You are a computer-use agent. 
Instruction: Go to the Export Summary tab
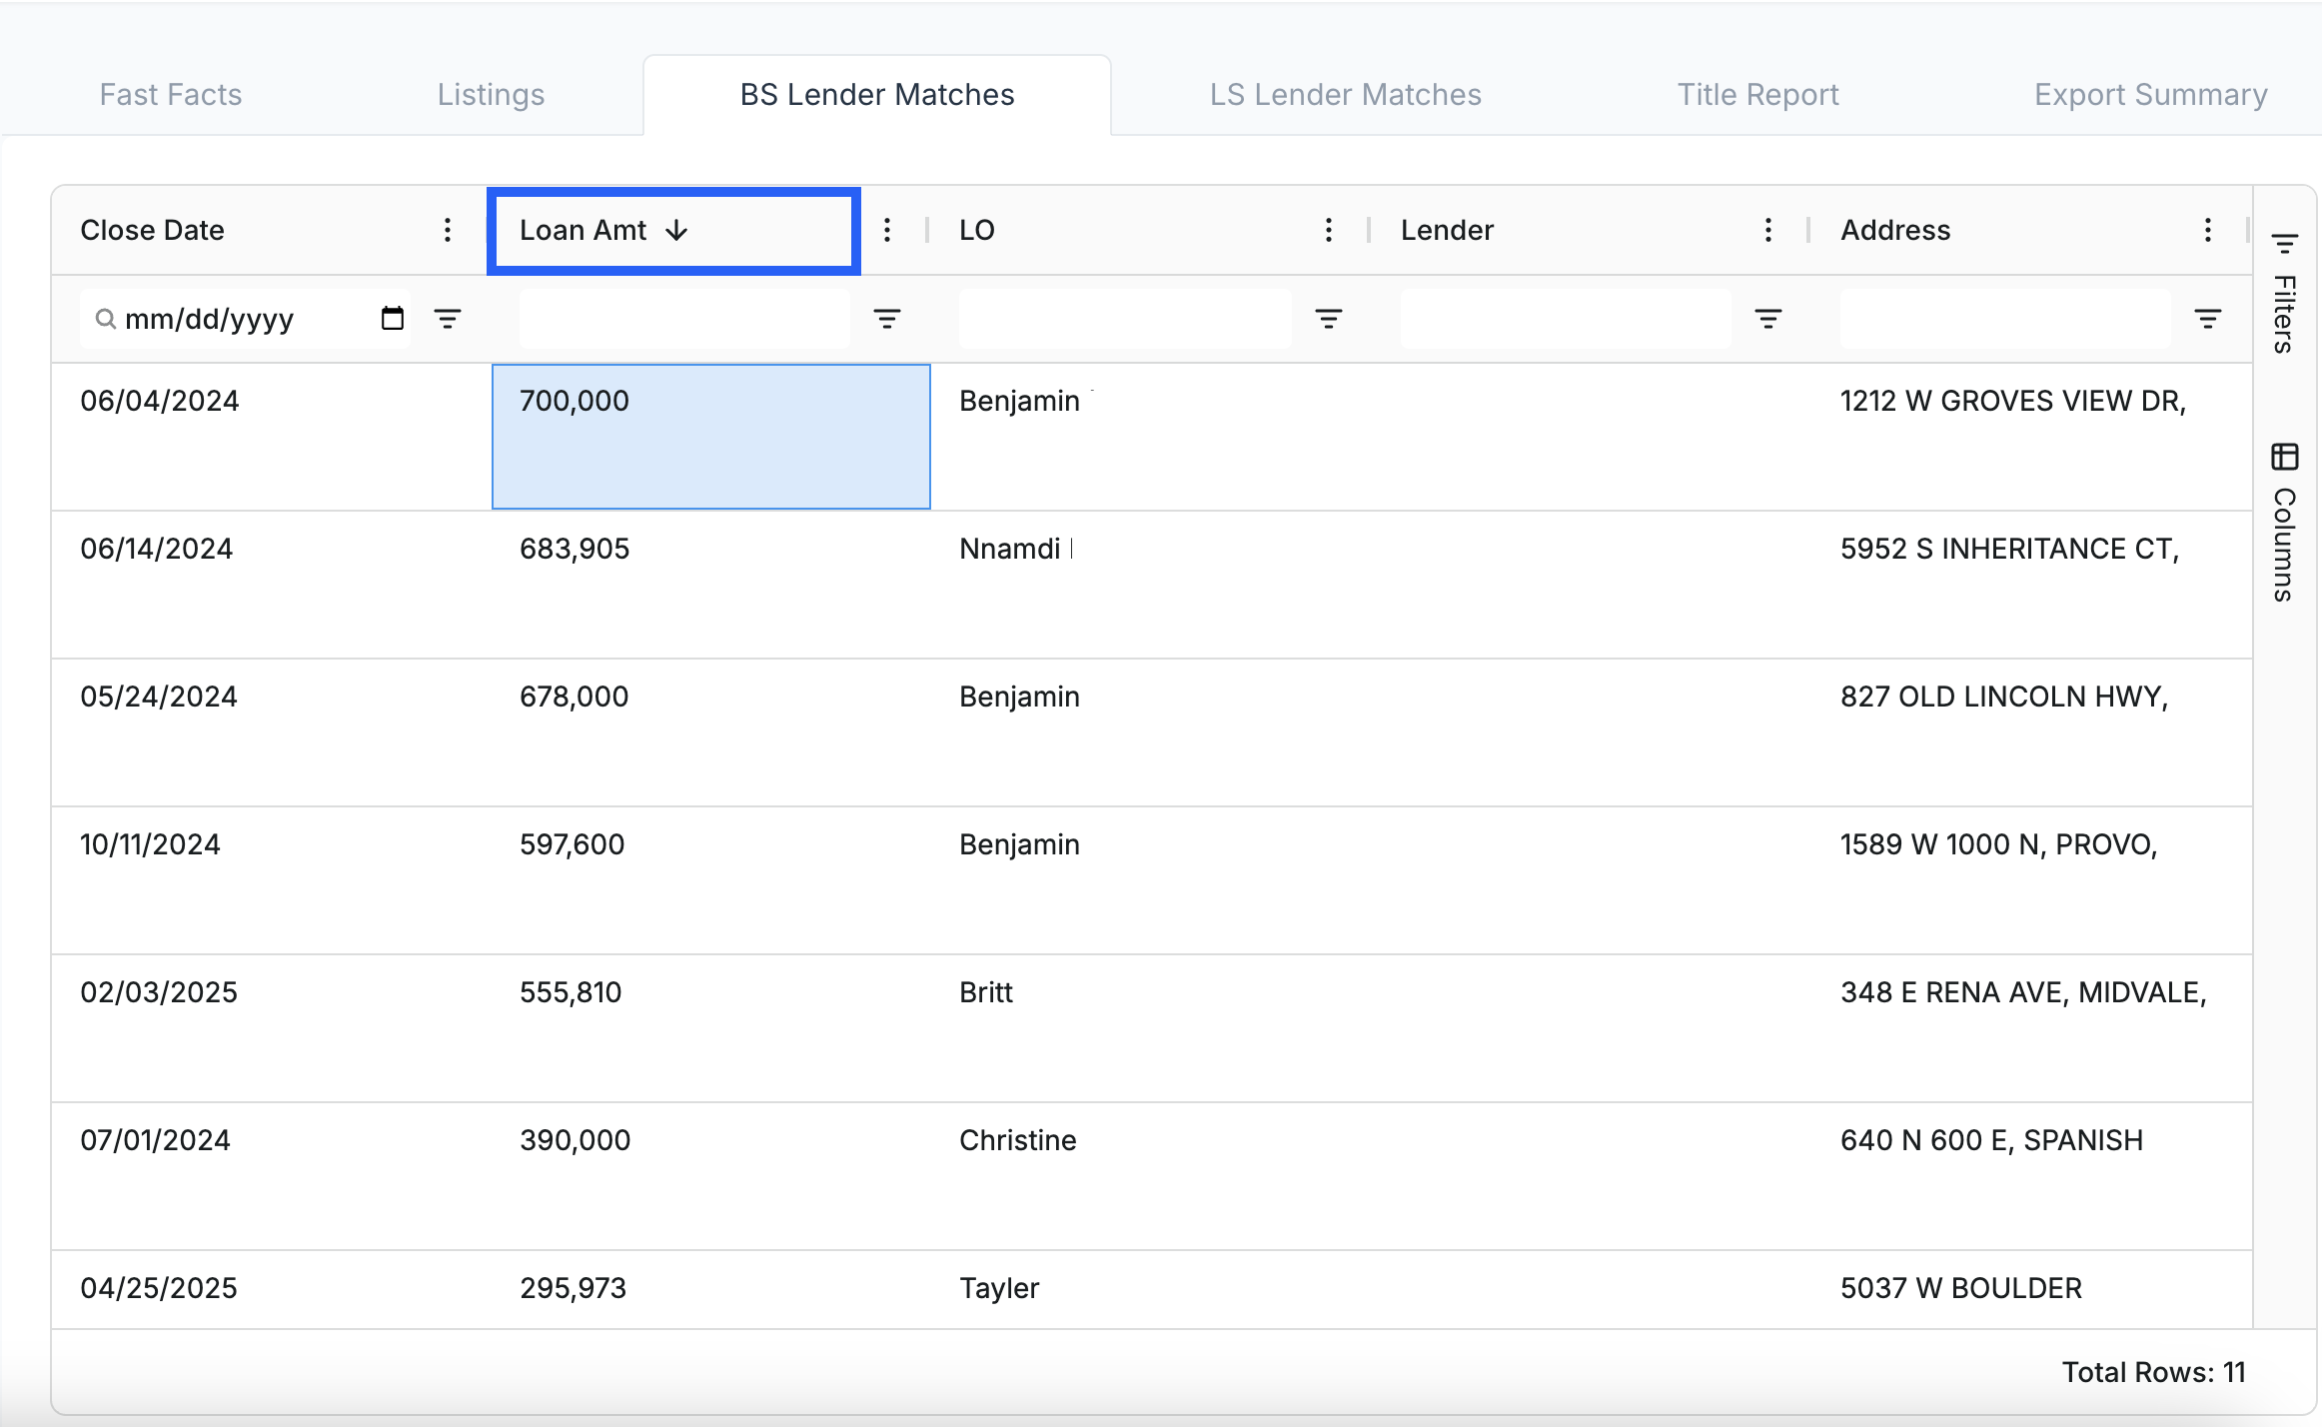pyautogui.click(x=2150, y=95)
